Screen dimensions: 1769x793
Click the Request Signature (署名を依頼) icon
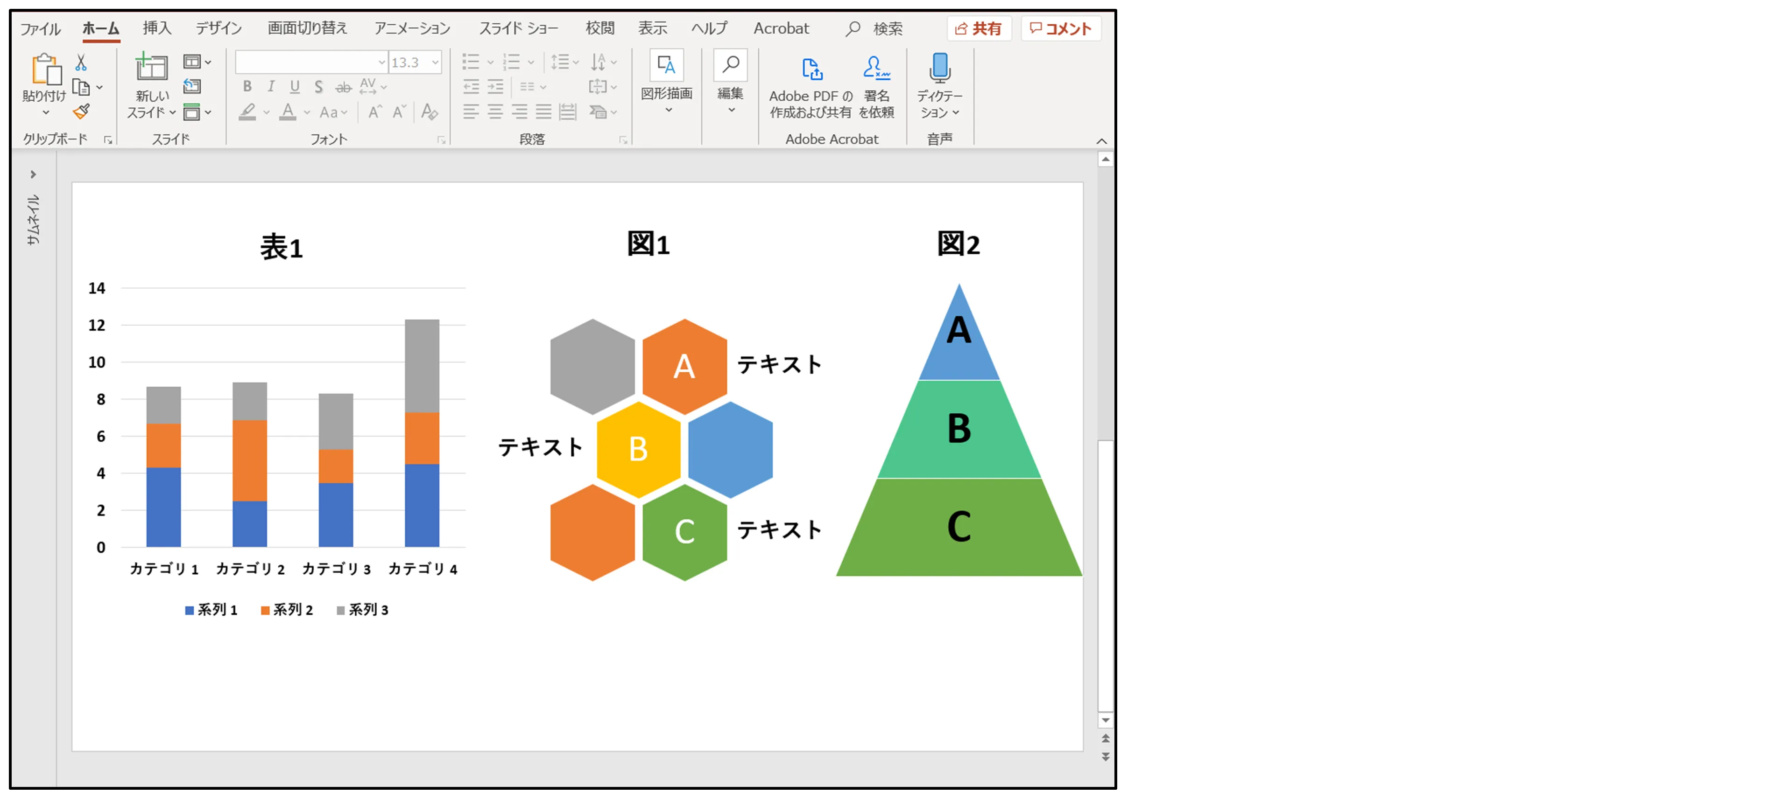(875, 69)
